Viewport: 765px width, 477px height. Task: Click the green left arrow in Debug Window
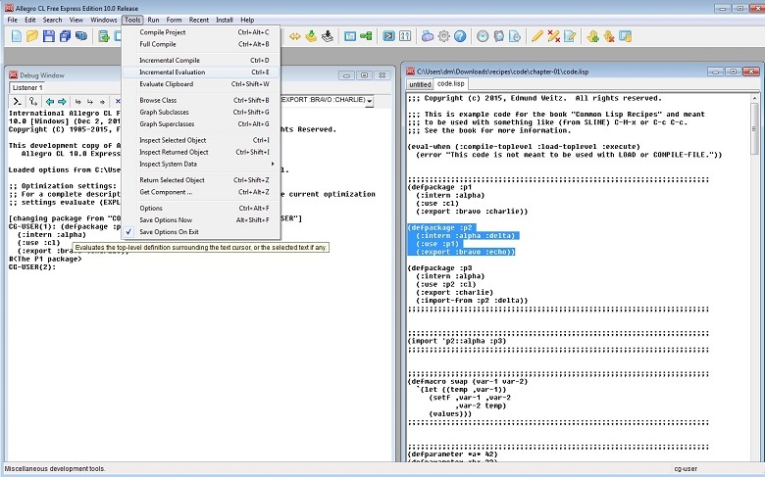[x=49, y=101]
